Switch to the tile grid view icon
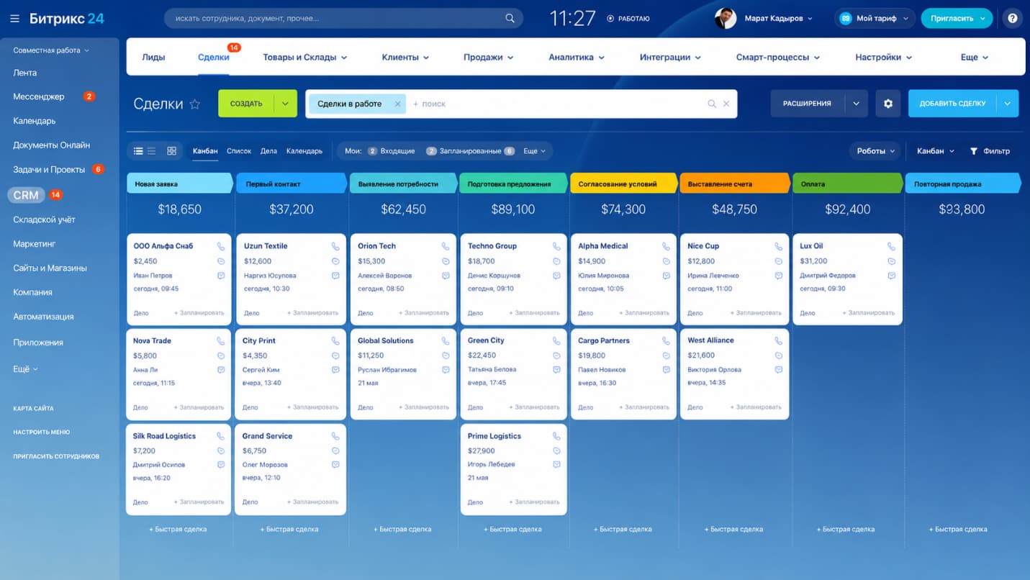The height and width of the screenshot is (580, 1030). [171, 151]
